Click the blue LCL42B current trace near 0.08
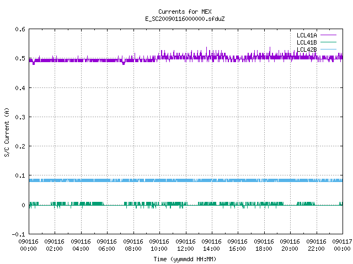Viewport: 353px width, 264px height. [x=186, y=180]
